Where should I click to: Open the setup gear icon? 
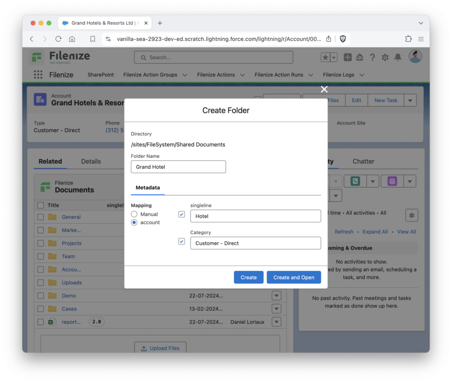pos(385,57)
